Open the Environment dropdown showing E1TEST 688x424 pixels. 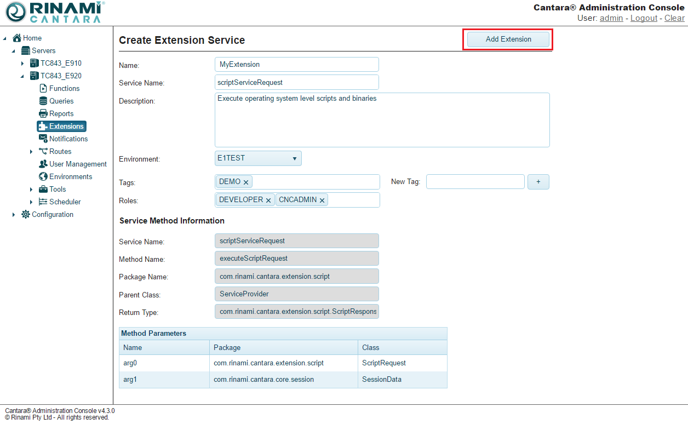click(259, 158)
